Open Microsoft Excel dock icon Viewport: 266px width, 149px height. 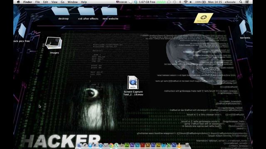point(169,145)
